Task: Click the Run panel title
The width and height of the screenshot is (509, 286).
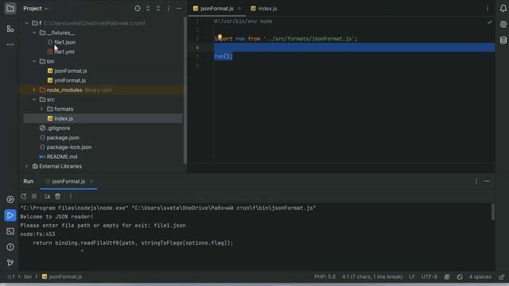Action: 29,181
